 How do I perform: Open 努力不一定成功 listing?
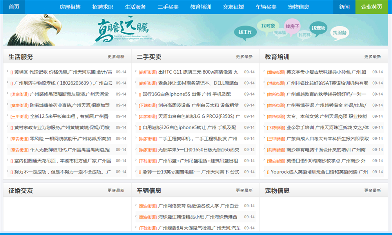pyautogui.click(x=63, y=172)
